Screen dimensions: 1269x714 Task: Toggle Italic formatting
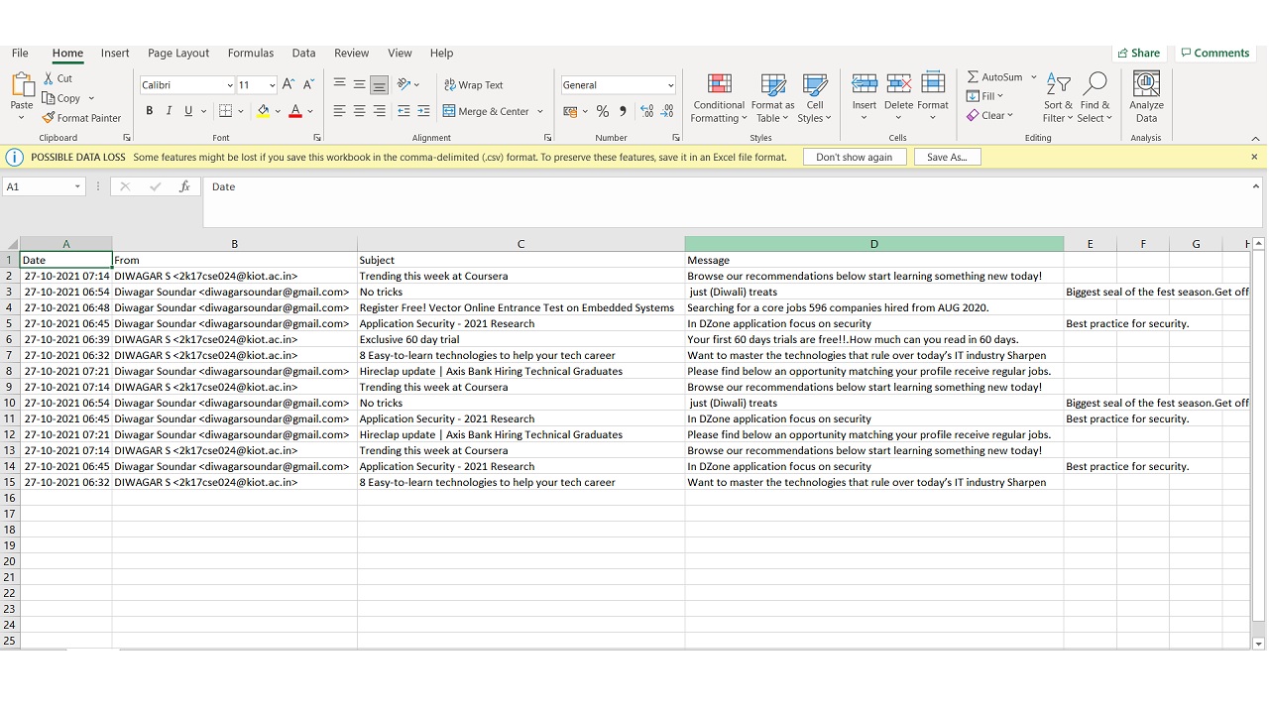[169, 111]
